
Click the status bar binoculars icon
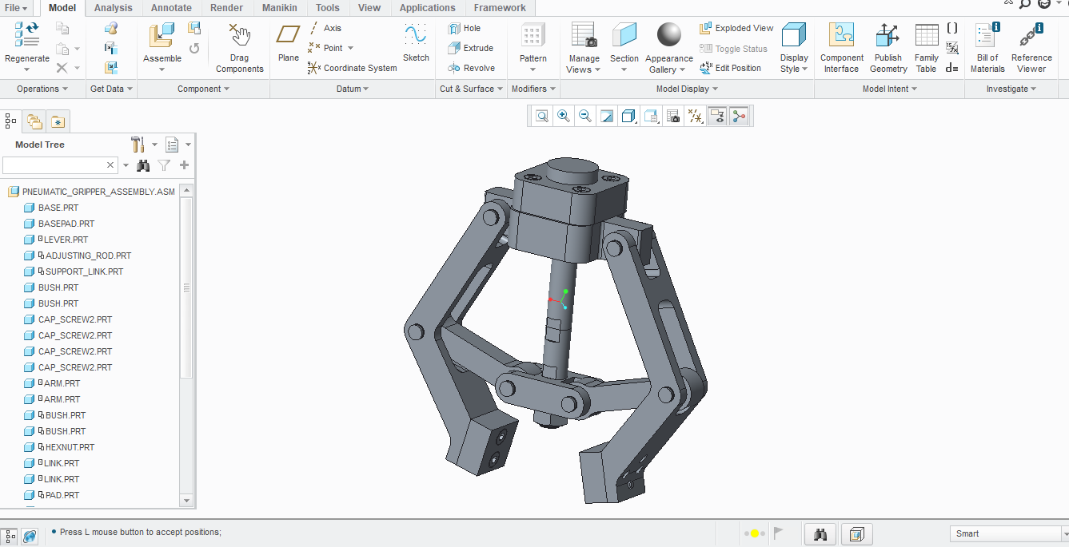820,533
